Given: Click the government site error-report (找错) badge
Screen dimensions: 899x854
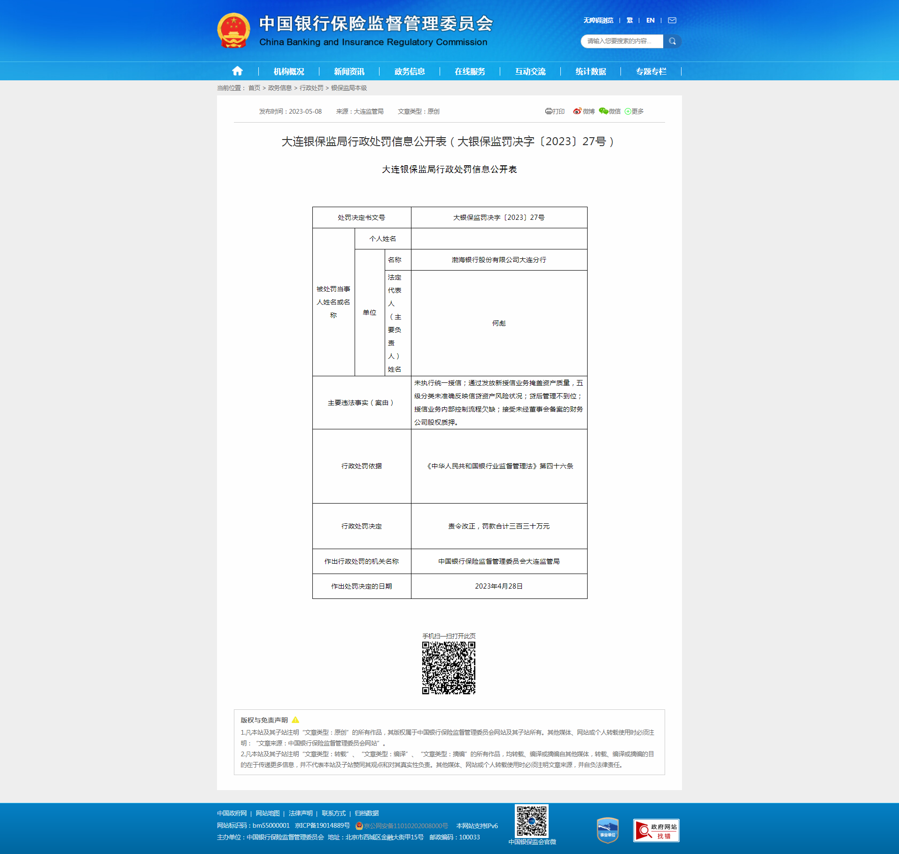Looking at the screenshot, I should coord(656,831).
